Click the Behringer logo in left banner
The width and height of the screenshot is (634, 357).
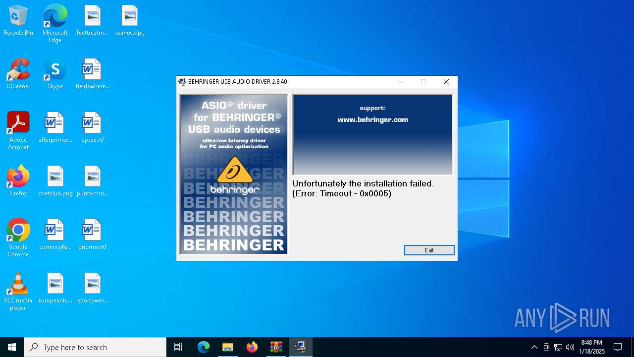coord(234,176)
